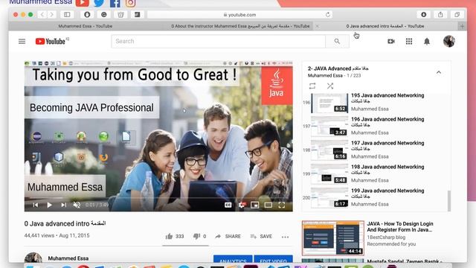The image size is (476, 268).
Task: Toggle theater mode
Action: tap(268, 205)
